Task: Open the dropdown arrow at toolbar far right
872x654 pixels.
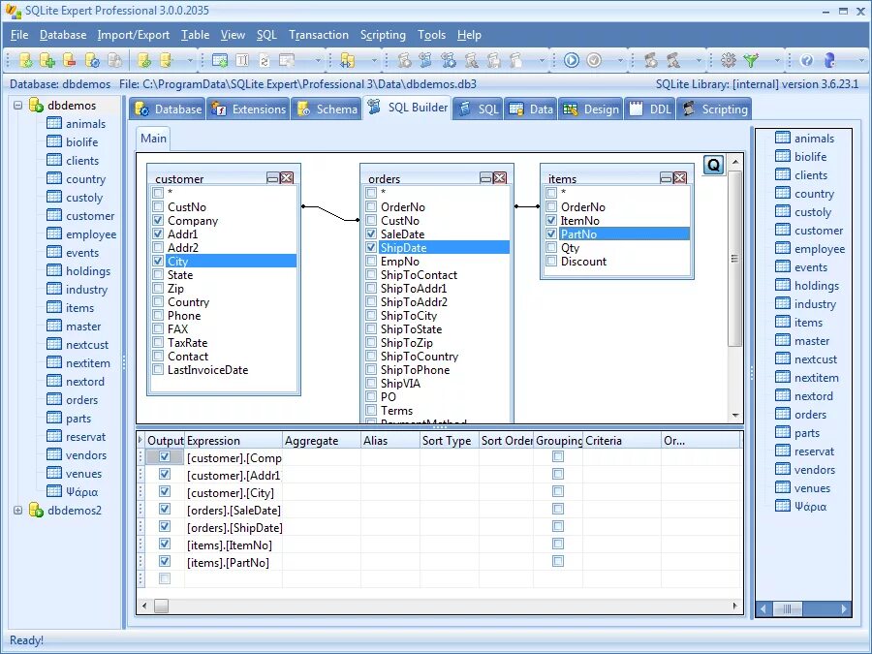Action: point(861,60)
